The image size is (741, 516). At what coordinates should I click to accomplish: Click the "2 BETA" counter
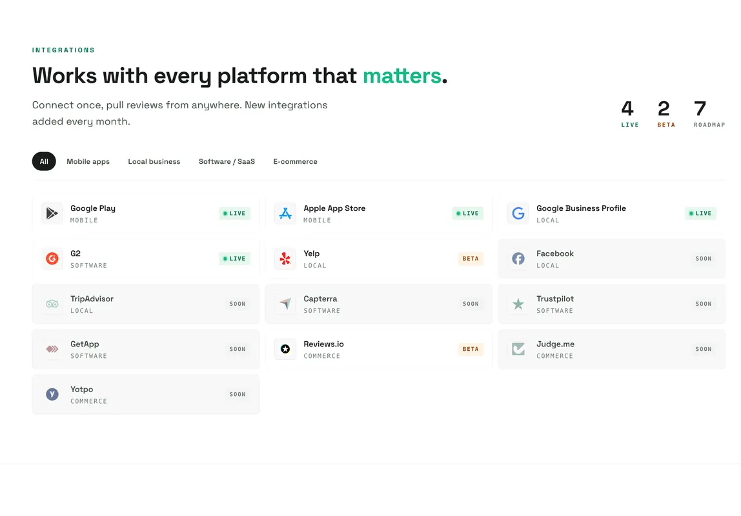pyautogui.click(x=666, y=114)
